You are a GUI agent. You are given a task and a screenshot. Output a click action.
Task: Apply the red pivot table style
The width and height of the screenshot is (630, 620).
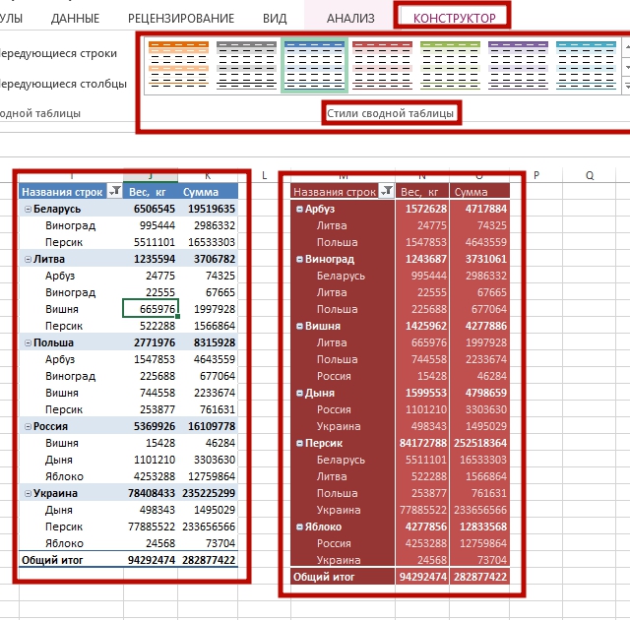coord(382,67)
